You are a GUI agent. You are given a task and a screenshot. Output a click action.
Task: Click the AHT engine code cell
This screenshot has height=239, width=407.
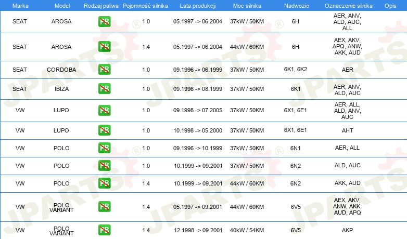tap(347, 130)
